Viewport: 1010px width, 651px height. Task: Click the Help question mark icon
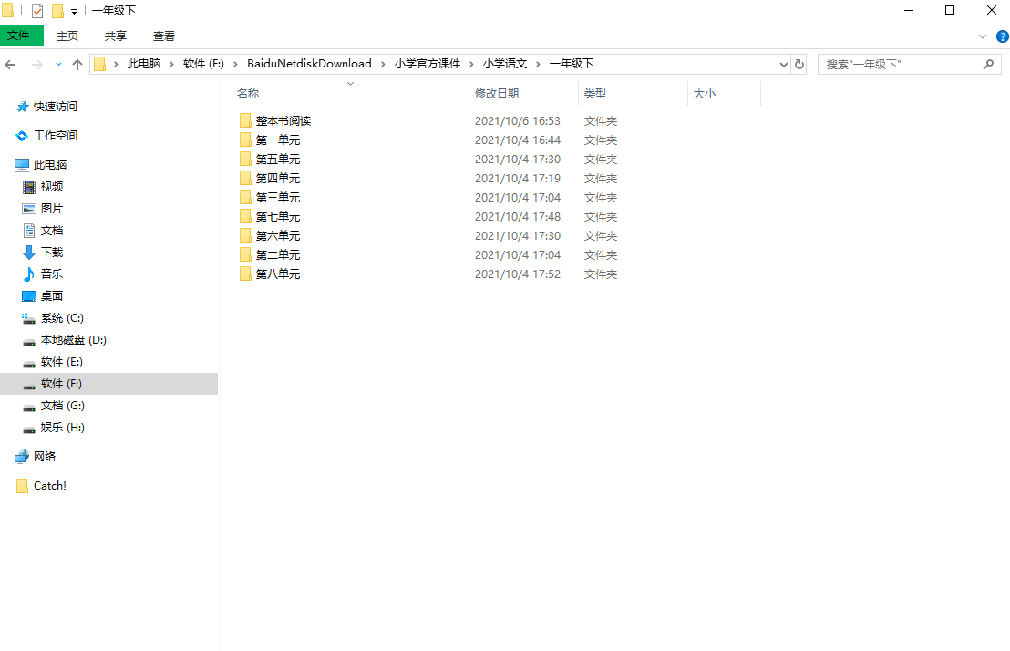click(1002, 36)
